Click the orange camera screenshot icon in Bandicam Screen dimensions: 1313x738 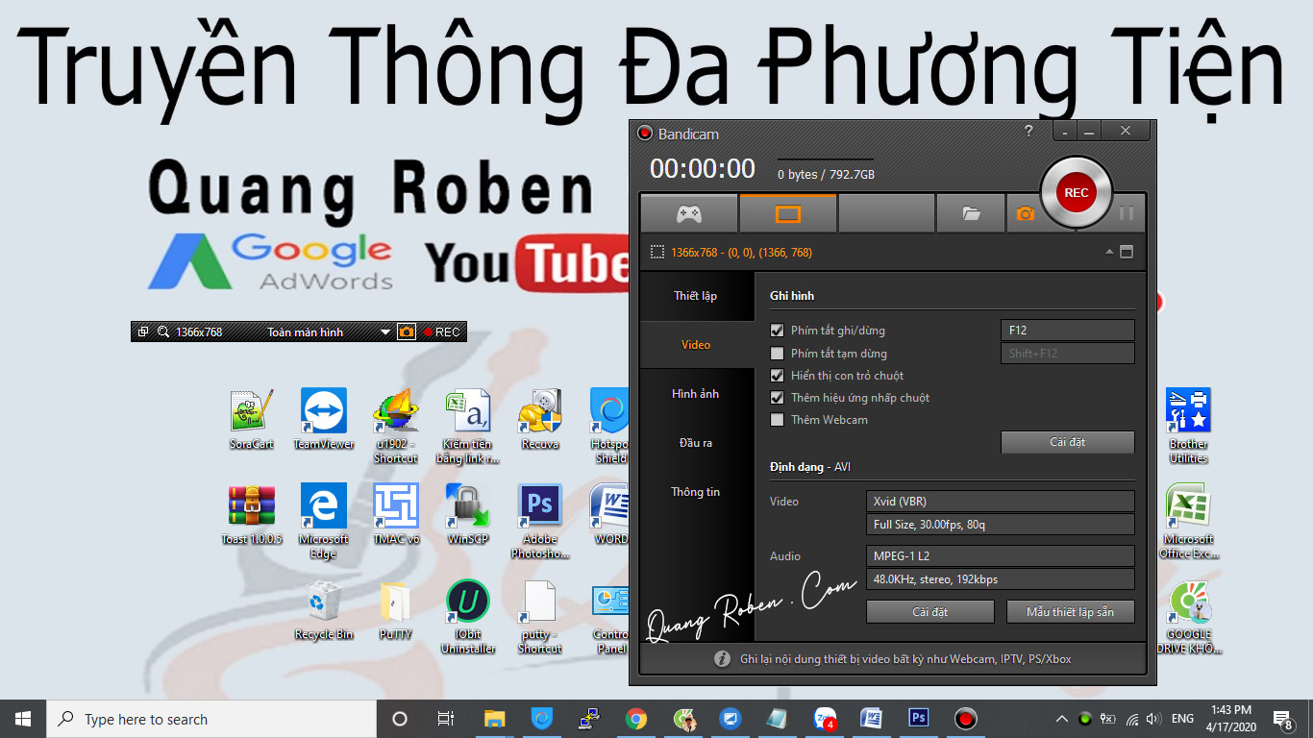click(1025, 213)
